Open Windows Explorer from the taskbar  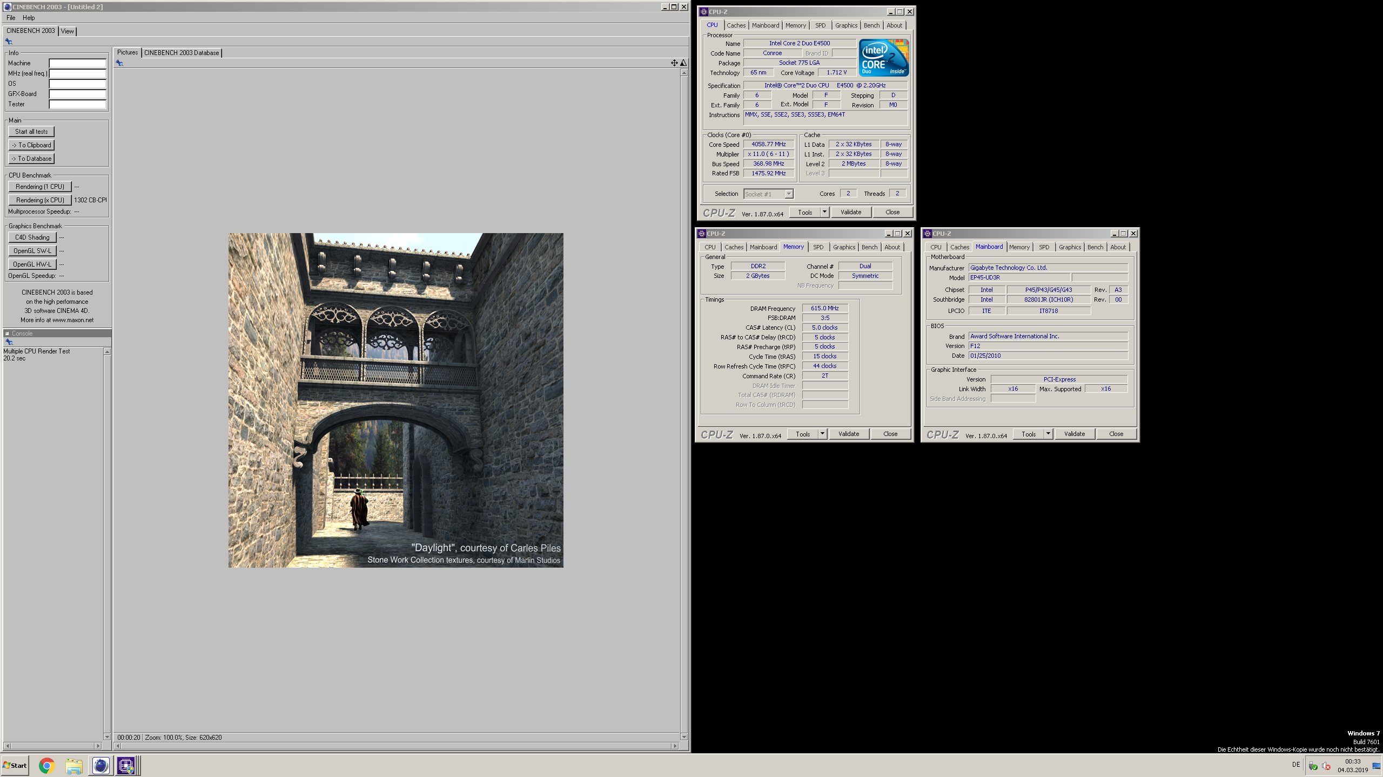click(74, 765)
